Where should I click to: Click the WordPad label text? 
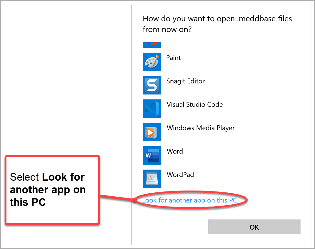click(x=180, y=175)
